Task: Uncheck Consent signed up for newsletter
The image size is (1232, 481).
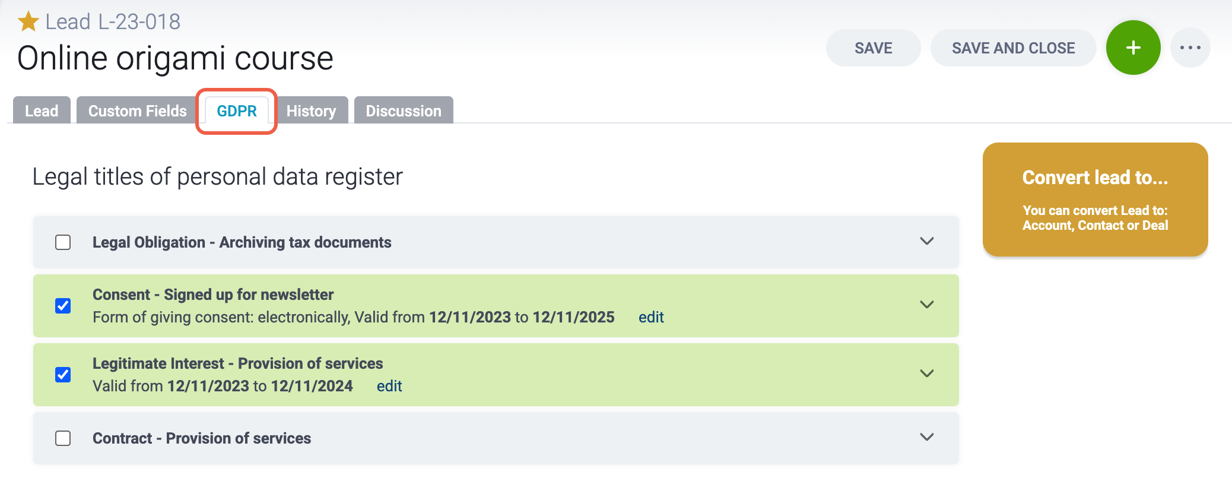Action: 63,306
